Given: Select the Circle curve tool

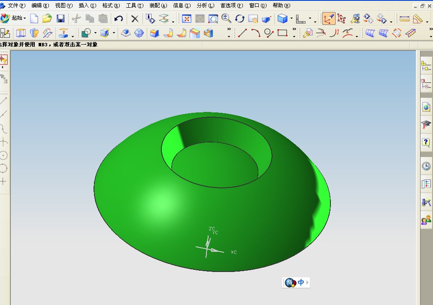Looking at the screenshot, I should click(x=269, y=33).
